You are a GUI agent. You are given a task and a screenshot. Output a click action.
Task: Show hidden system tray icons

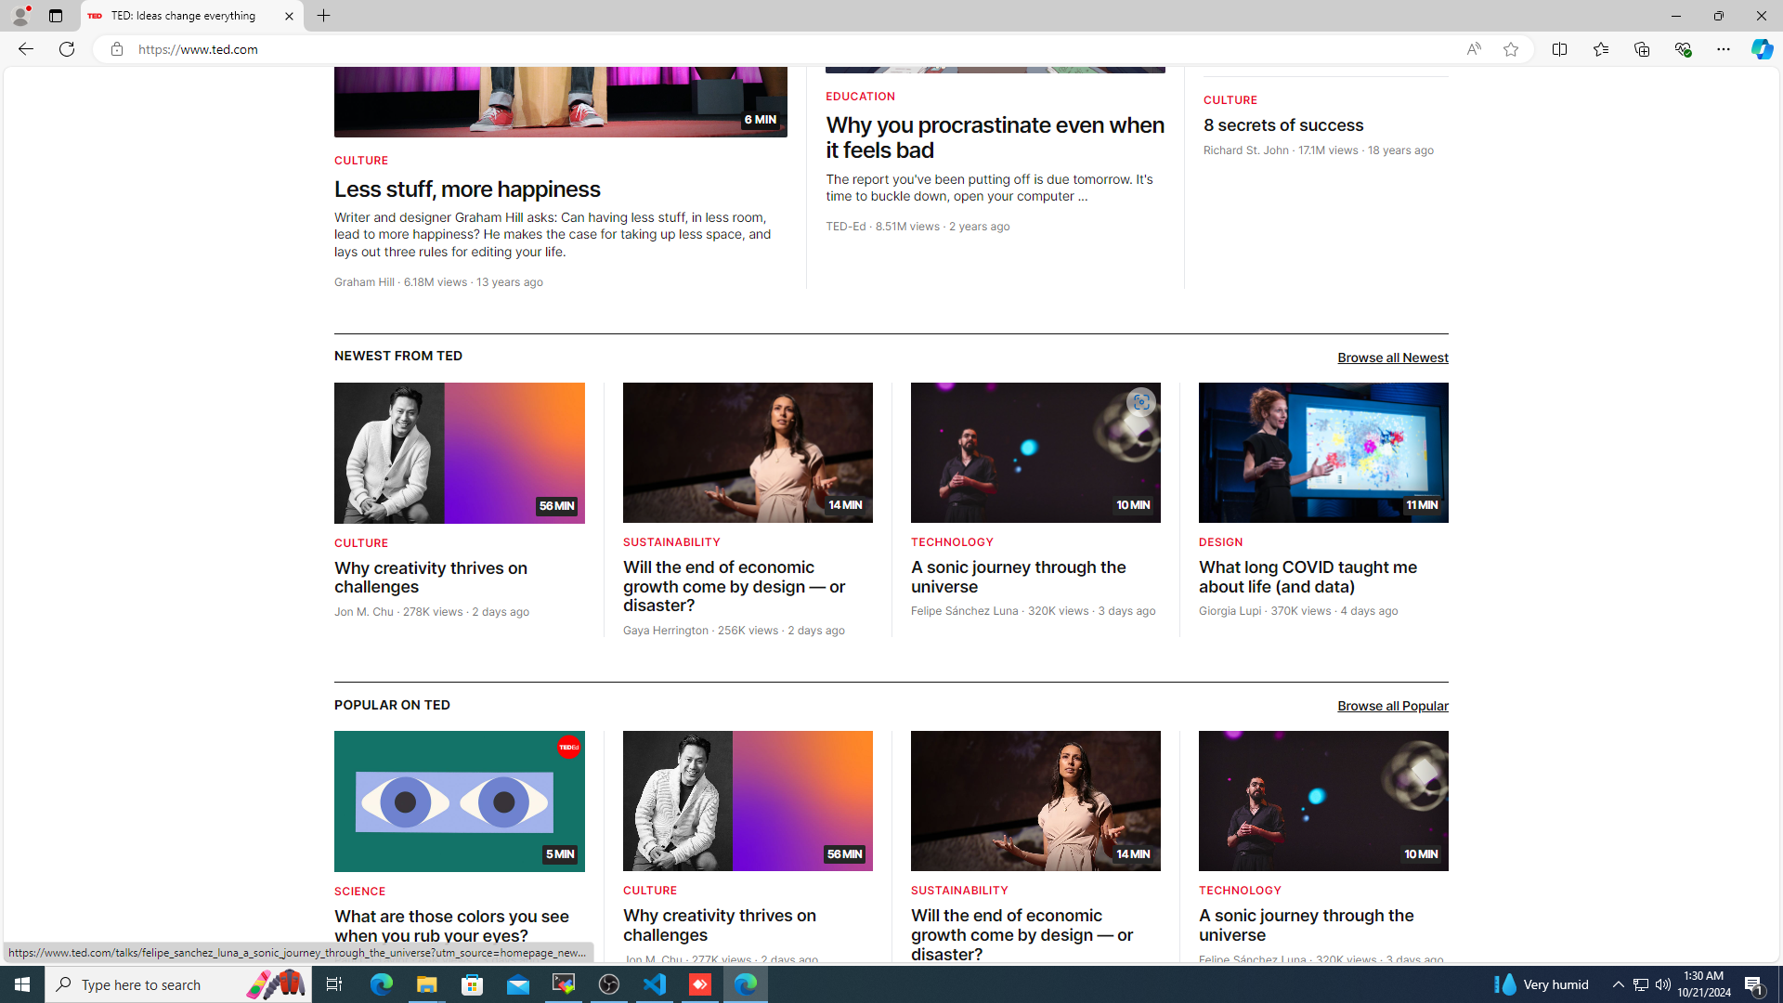(x=1618, y=984)
